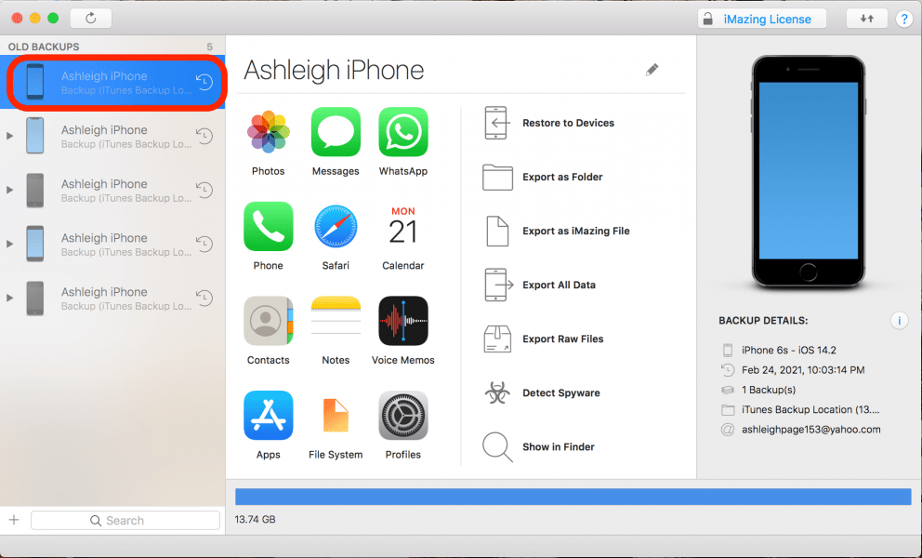Choose Export as iMazing File
The height and width of the screenshot is (558, 922).
pyautogui.click(x=575, y=231)
